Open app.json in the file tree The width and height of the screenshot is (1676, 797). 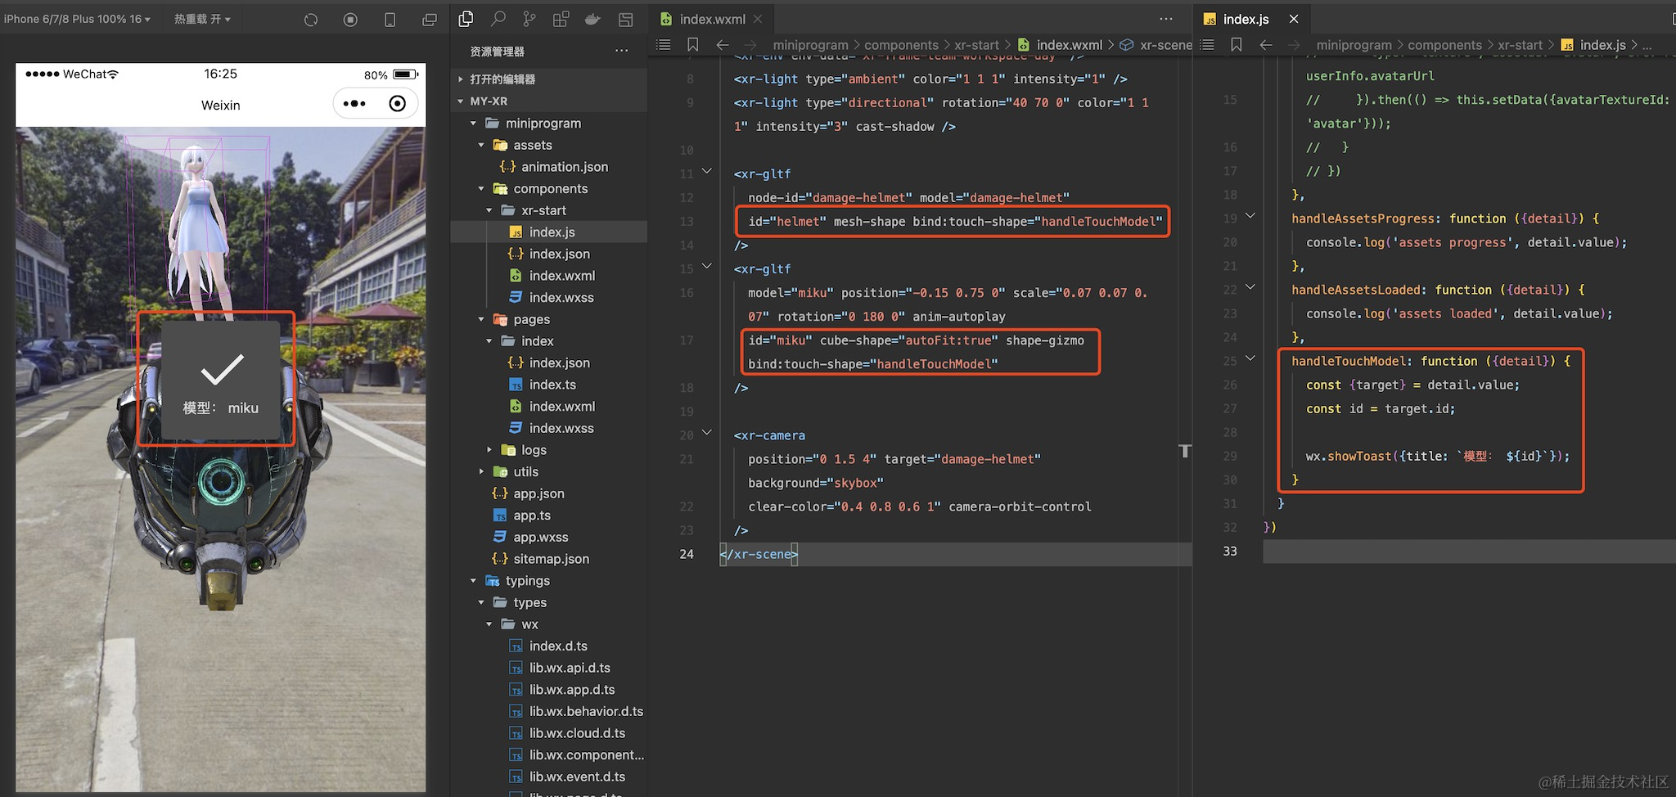pos(538,494)
